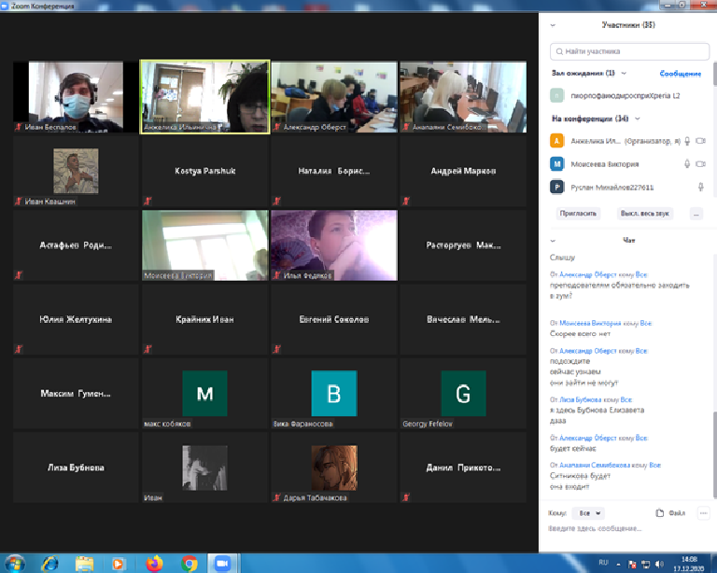This screenshot has width=717, height=573.
Task: Click the microphone icon for Анжелика (Организатор)
Action: pos(687,141)
